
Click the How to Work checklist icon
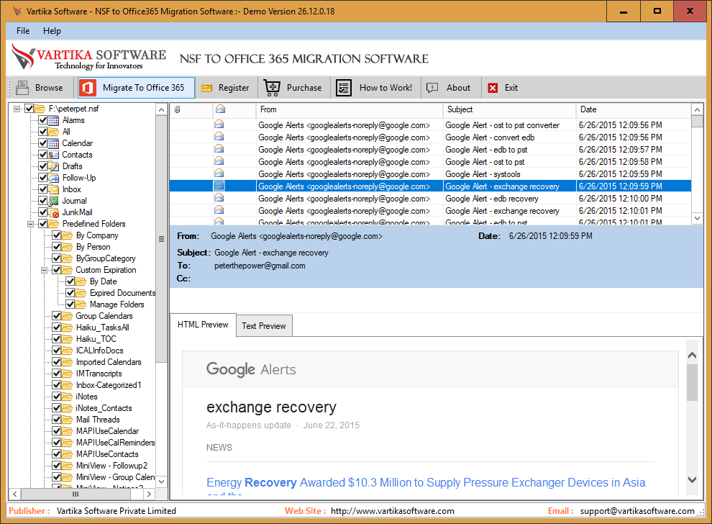(x=344, y=88)
